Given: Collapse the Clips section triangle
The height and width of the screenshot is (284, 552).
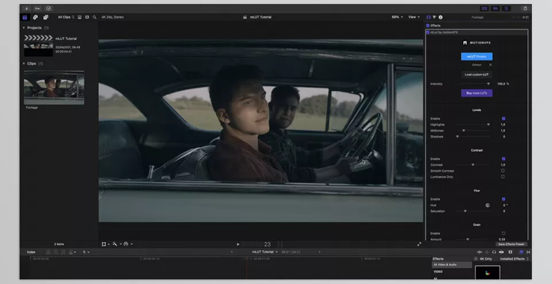Looking at the screenshot, I should tap(24, 64).
